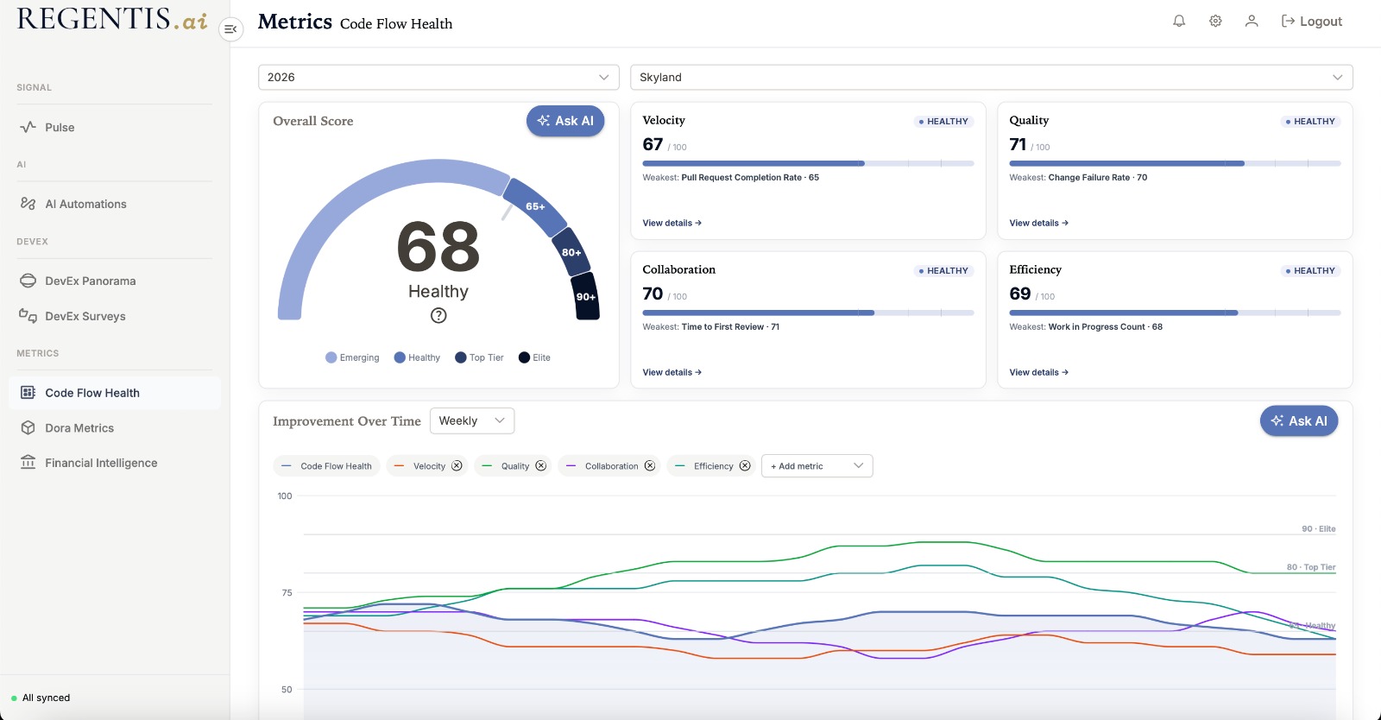Click Ask AI in Overall Score card
Screen dimensions: 1381x720
pyautogui.click(x=565, y=121)
